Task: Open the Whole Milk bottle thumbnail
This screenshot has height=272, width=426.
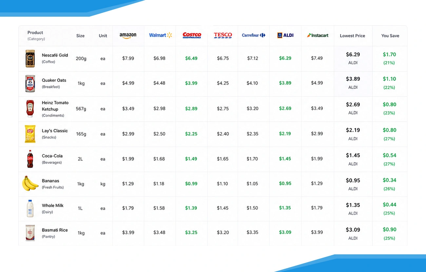Action: point(30,208)
